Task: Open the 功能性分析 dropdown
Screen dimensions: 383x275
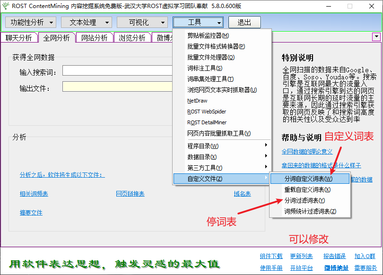Action: (30, 22)
